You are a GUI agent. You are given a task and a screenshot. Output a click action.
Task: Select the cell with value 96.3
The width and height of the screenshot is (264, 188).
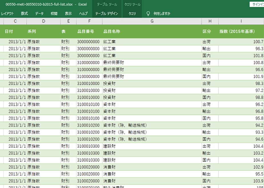click(241, 49)
